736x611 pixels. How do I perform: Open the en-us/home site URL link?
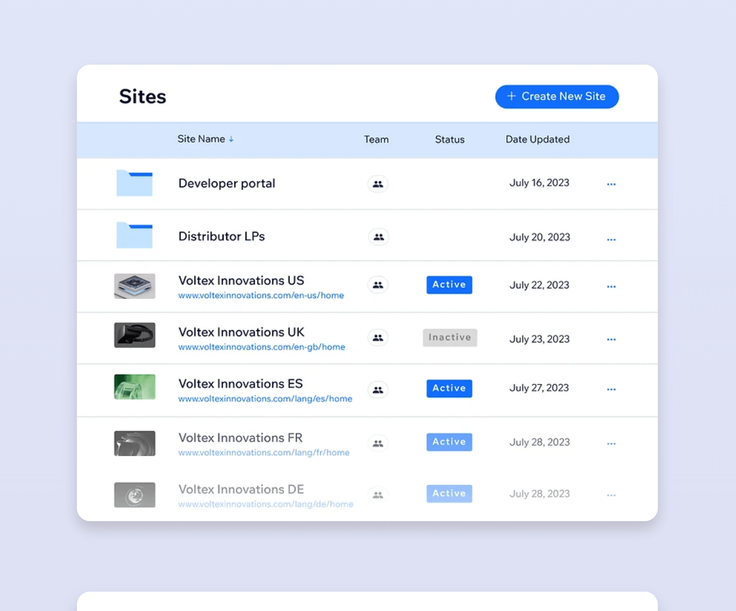click(x=261, y=295)
